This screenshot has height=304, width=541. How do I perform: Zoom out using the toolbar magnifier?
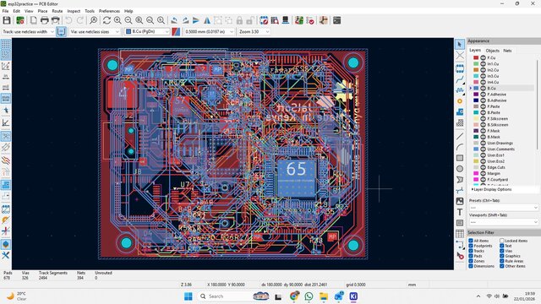pos(128,20)
